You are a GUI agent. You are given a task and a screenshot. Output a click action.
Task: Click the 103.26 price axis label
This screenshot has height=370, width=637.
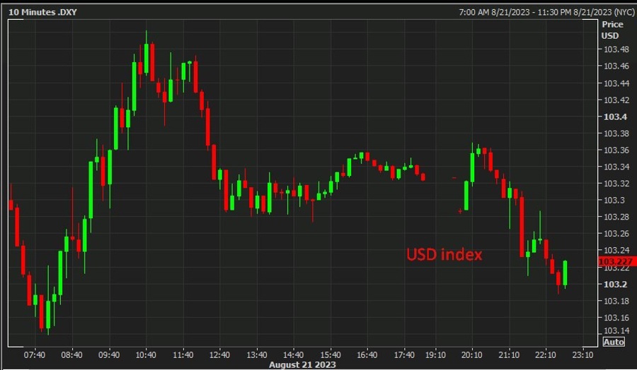click(616, 234)
